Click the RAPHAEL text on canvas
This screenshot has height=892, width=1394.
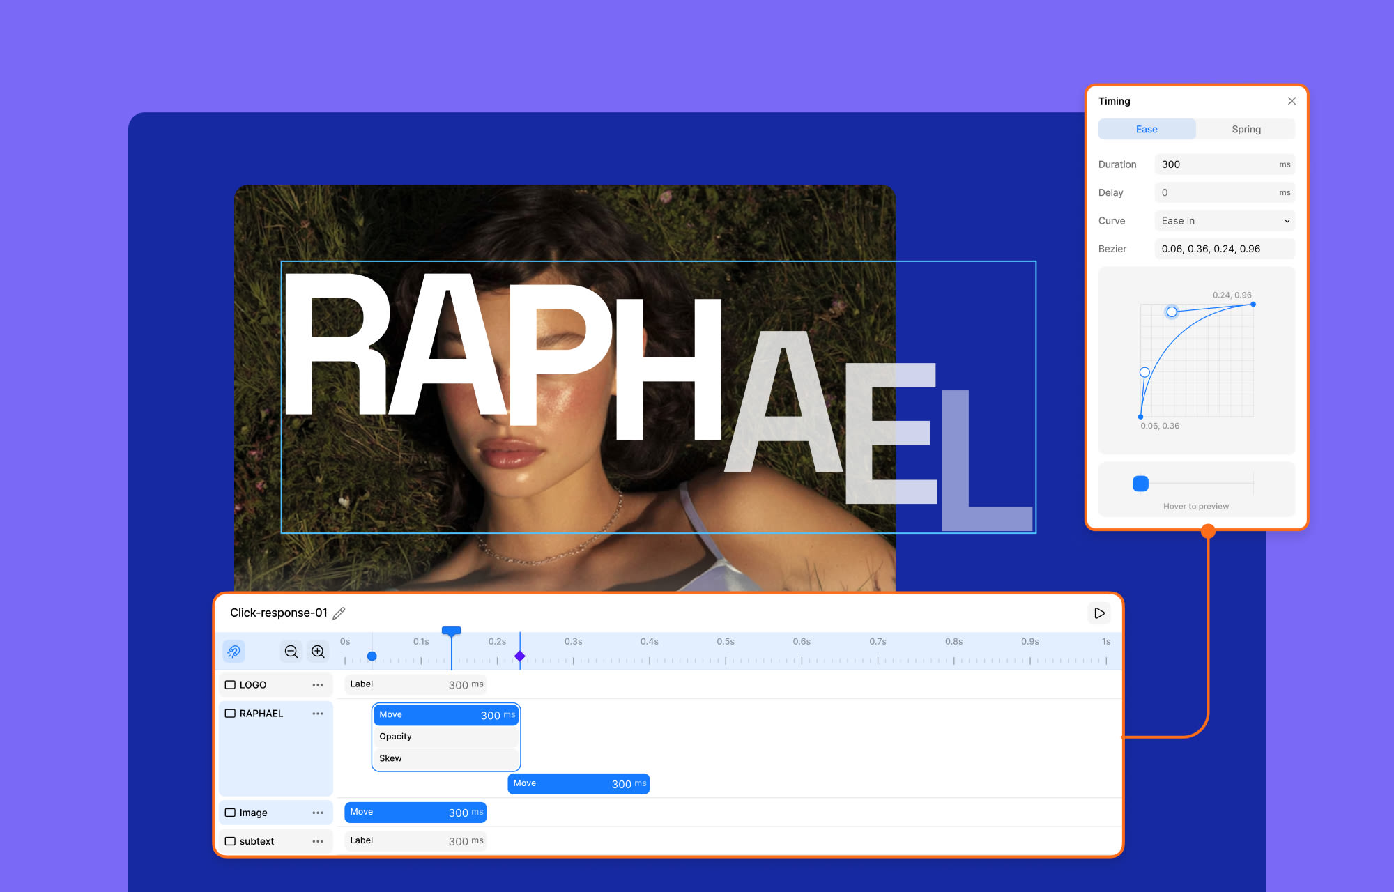[x=658, y=397]
